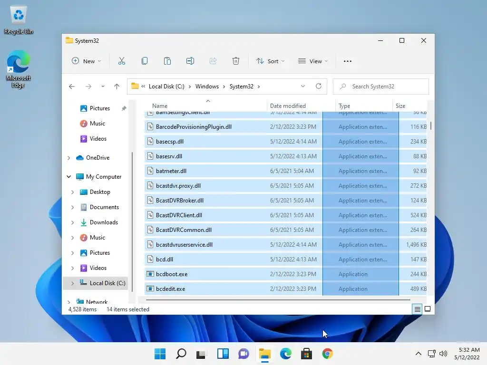Select file bcastdvruserservice.dll

(x=285, y=245)
